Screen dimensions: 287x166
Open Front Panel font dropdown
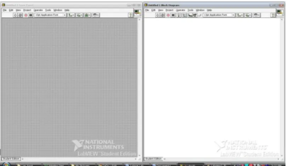point(50,15)
